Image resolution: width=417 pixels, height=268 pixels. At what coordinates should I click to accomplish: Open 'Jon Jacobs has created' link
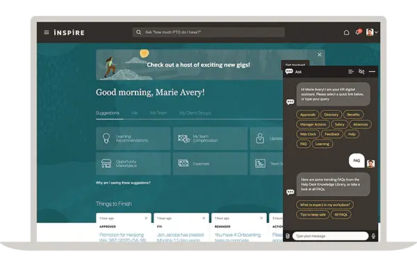(x=180, y=237)
